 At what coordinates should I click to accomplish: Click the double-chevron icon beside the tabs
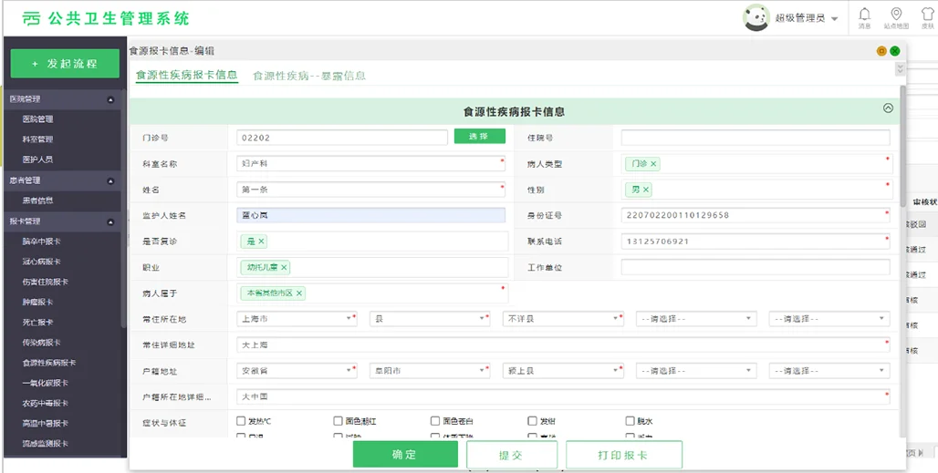899,69
